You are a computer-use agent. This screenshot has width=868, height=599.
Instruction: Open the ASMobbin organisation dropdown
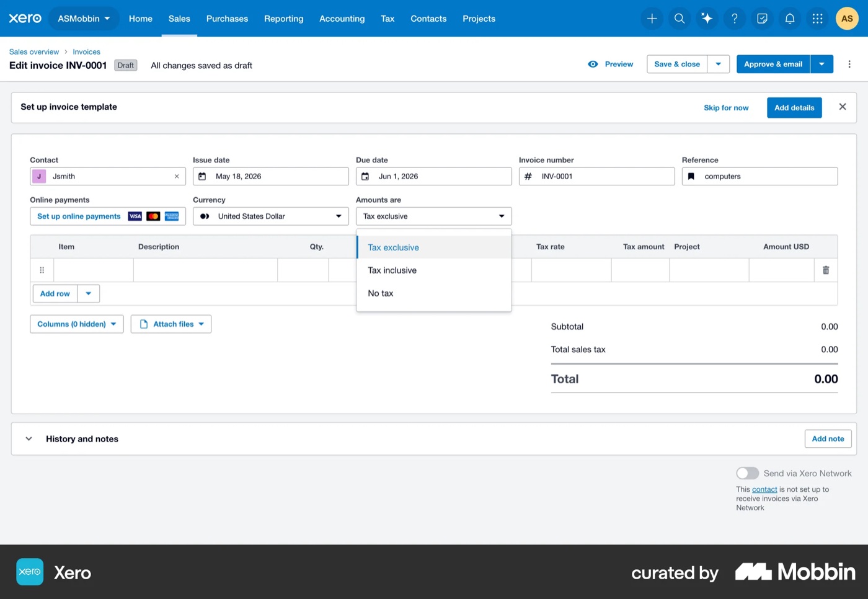[84, 19]
